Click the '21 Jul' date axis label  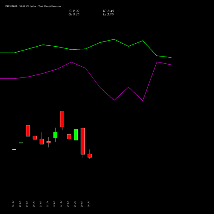(41, 204)
